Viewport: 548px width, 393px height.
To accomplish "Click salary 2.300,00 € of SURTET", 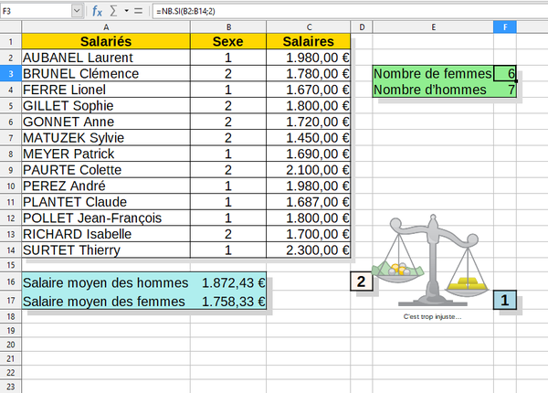I will 309,250.
